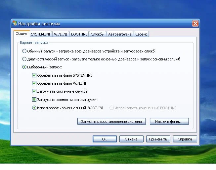Toggle Загружать системные службы checkbox
The width and height of the screenshot is (216, 170).
click(x=34, y=91)
